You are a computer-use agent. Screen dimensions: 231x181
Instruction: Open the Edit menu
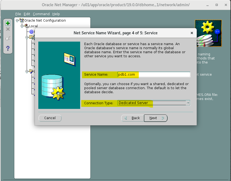coord(27,14)
